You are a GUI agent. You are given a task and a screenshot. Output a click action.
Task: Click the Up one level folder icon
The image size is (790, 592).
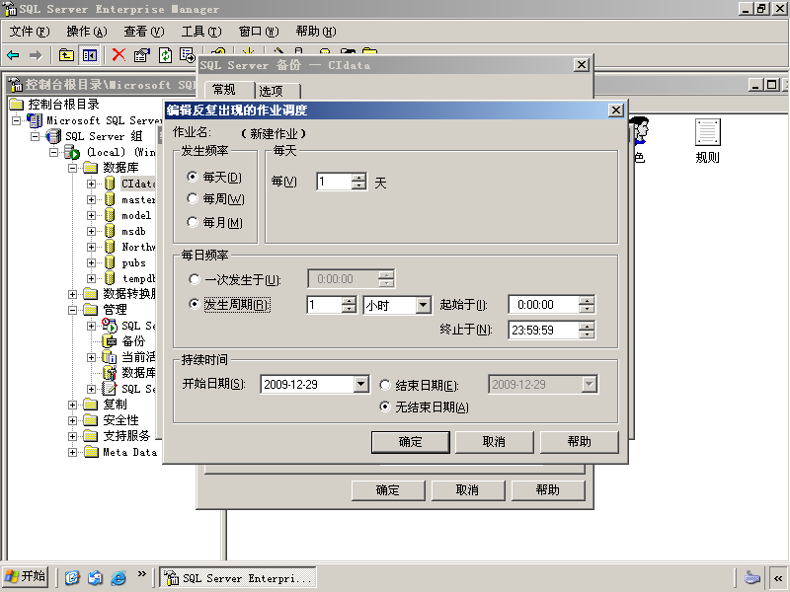point(66,55)
